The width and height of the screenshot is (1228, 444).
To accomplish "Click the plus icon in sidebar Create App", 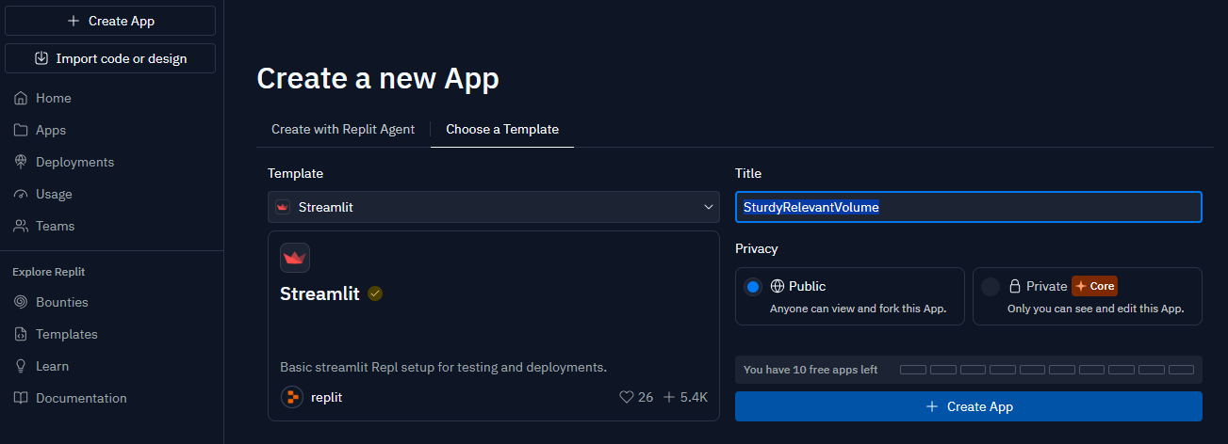I will (x=74, y=21).
